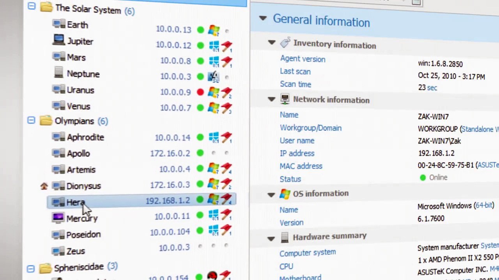The width and height of the screenshot is (499, 280).
Task: Open the 64-bit link in OS name
Action: (x=484, y=205)
